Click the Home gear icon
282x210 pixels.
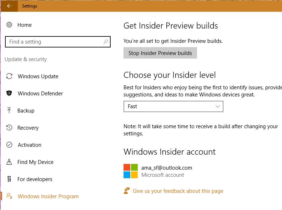click(10, 25)
